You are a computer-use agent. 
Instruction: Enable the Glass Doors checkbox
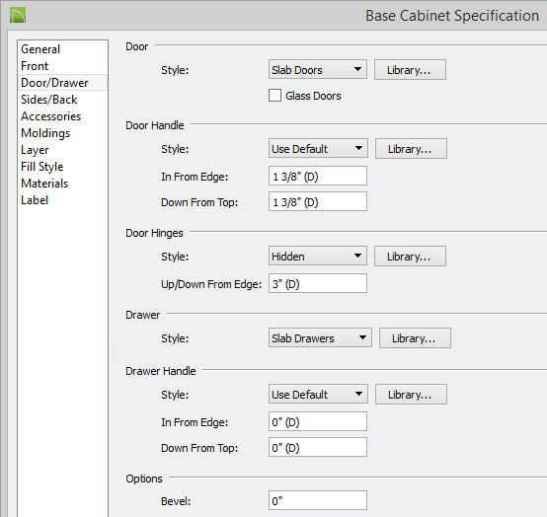coord(274,95)
